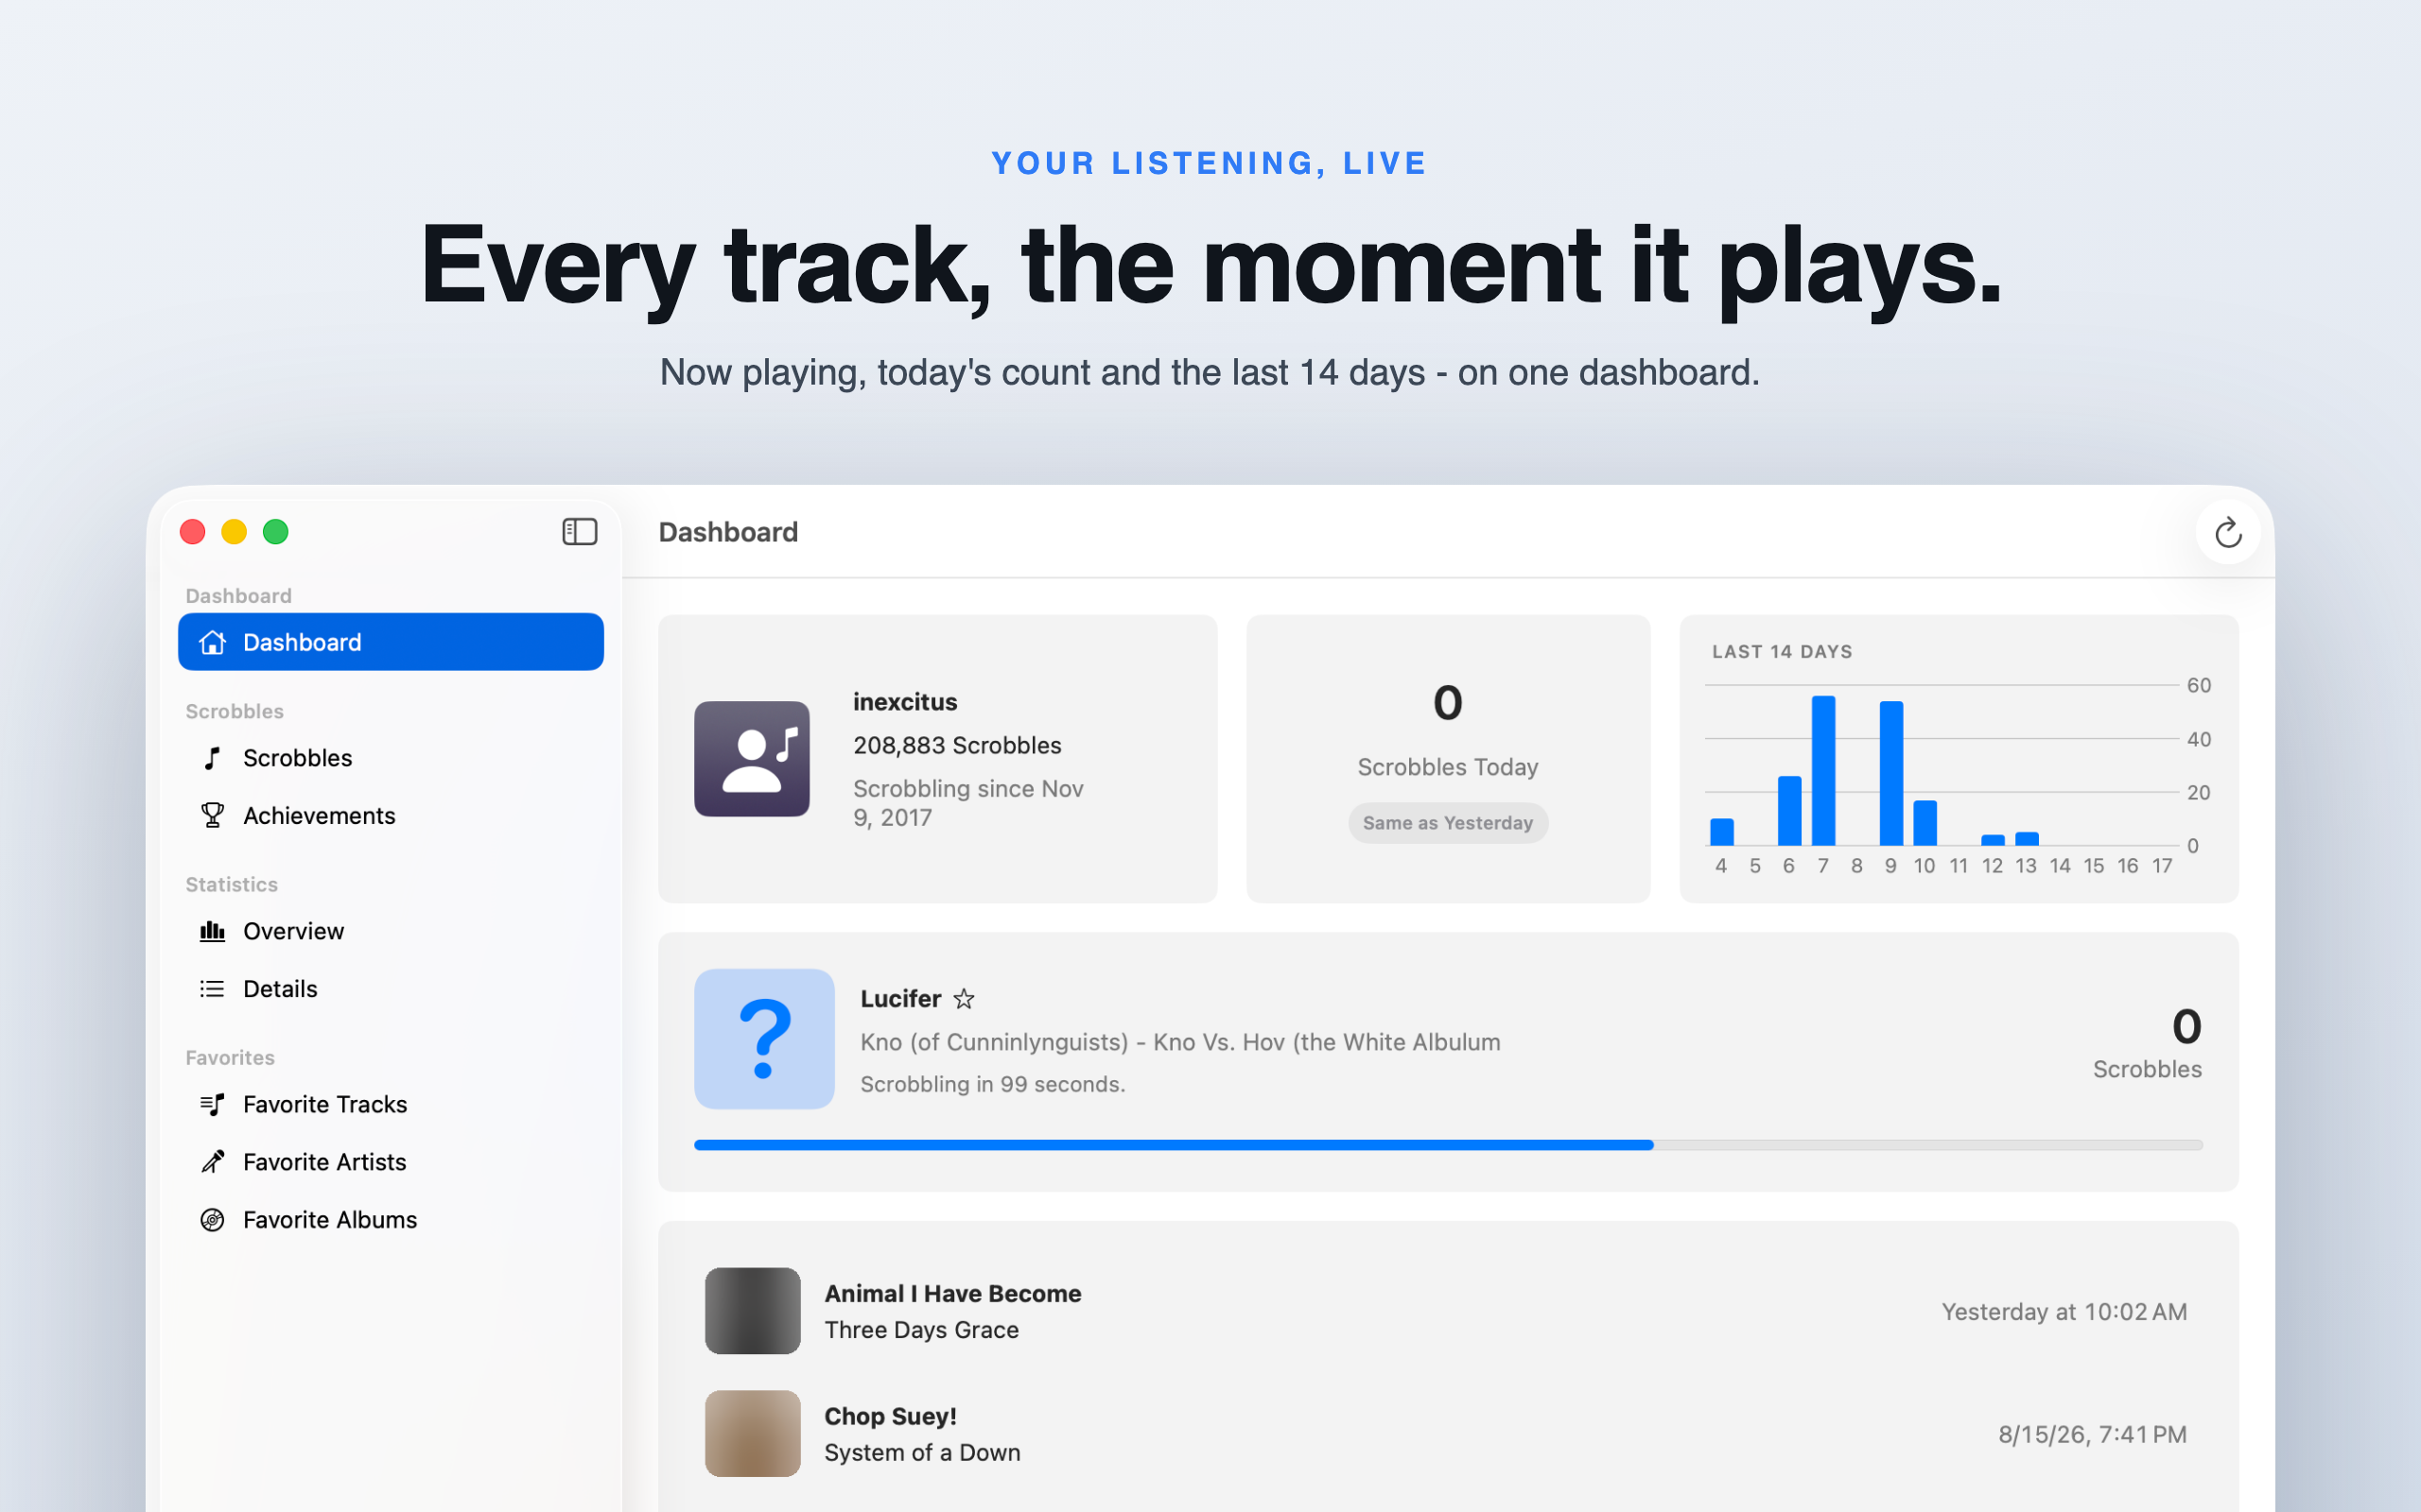Image resolution: width=2421 pixels, height=1512 pixels.
Task: Click the chart bar for day 4
Action: click(x=1722, y=832)
